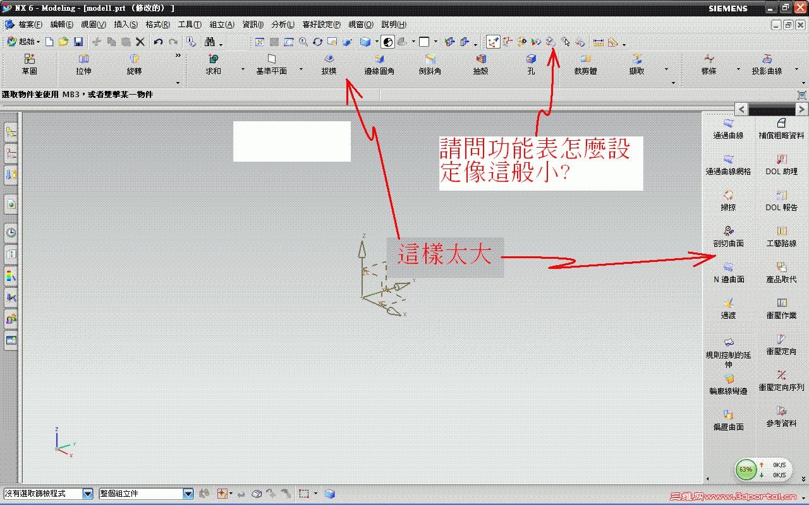Click the New file icon

tap(49, 42)
